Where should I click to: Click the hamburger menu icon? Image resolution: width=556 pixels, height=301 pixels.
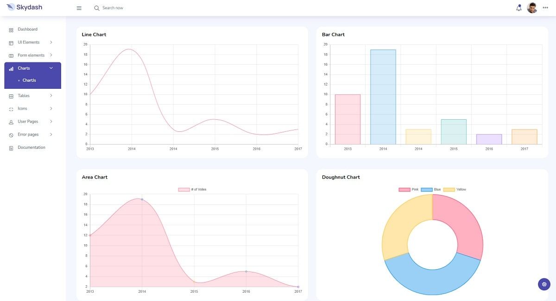[x=79, y=8]
